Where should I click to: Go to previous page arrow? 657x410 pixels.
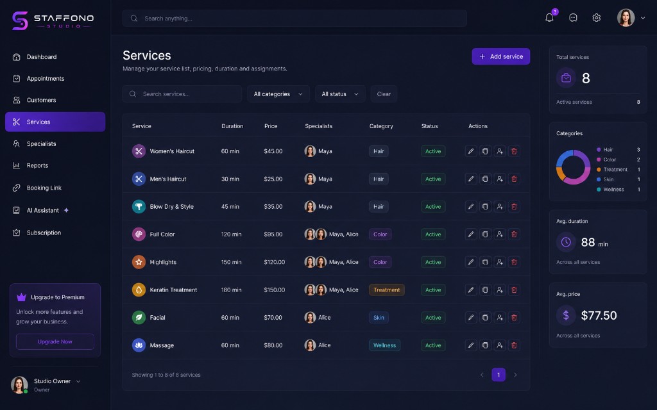click(x=482, y=375)
